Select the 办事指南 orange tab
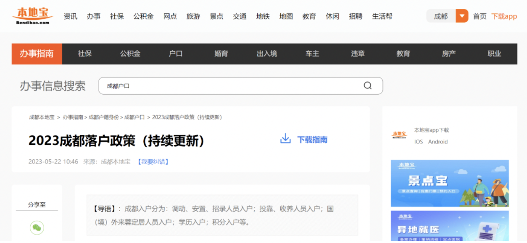527x243 pixels. [x=37, y=54]
